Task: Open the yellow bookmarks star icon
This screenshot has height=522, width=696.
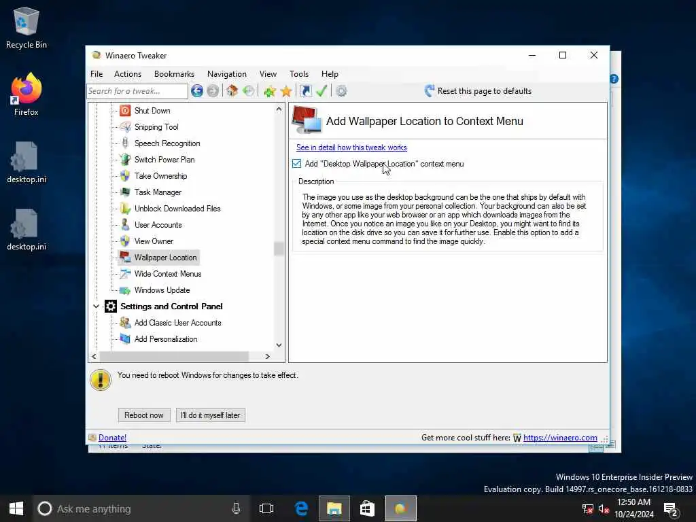Action: [286, 91]
